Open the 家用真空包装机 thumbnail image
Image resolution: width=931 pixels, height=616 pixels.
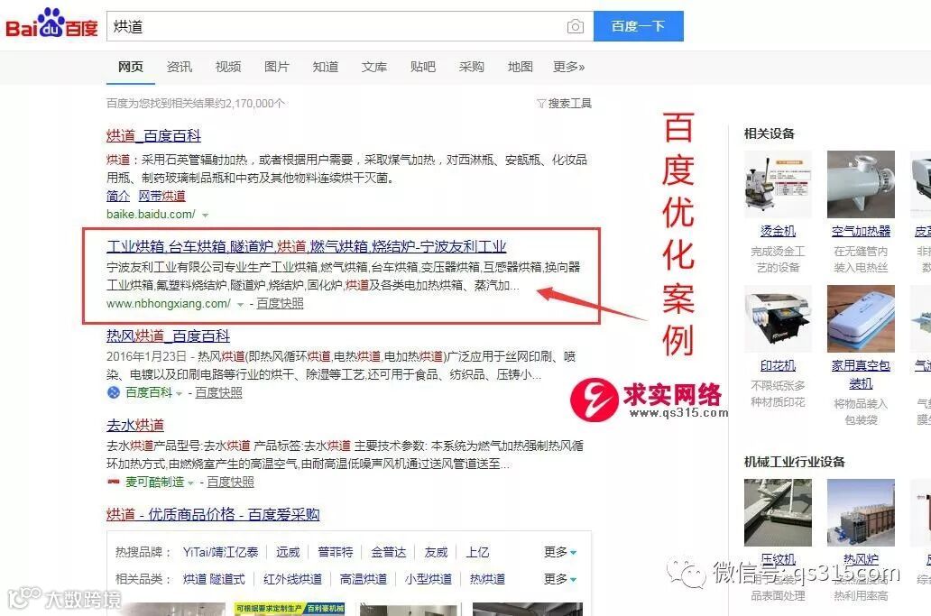[x=861, y=318]
